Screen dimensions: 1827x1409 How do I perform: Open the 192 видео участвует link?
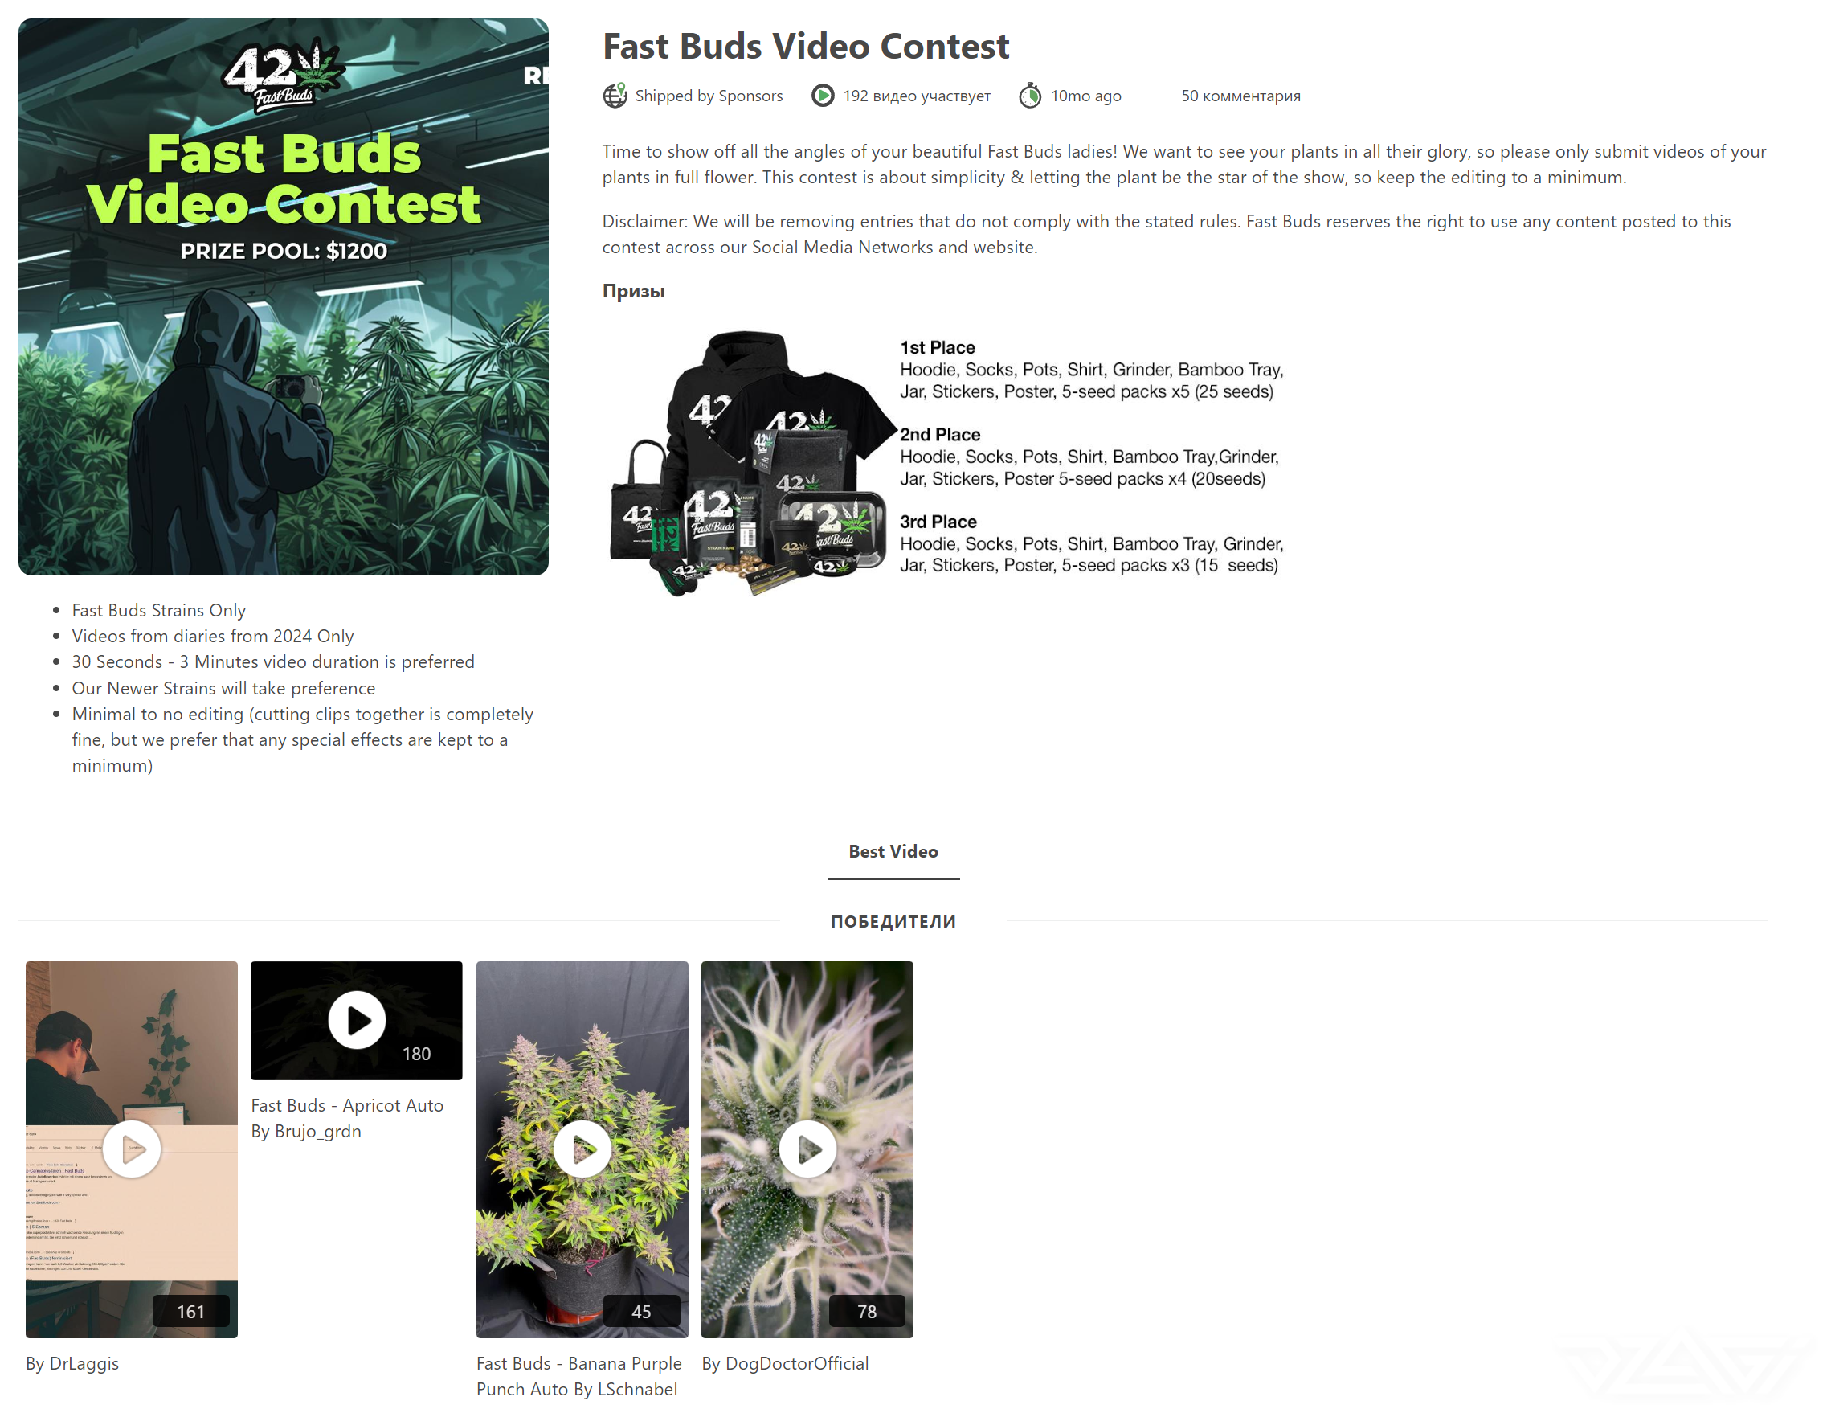click(916, 96)
